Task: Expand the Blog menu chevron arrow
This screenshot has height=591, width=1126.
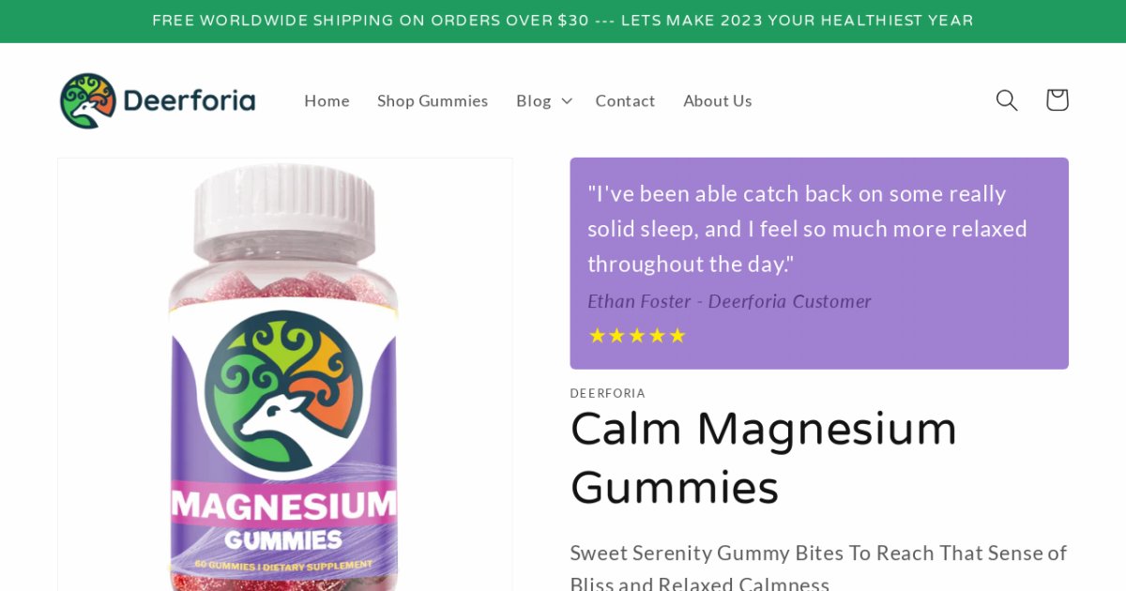Action: coord(567,100)
